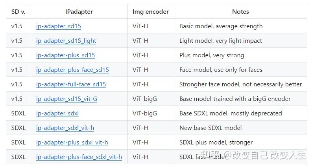This screenshot has width=314, height=168.
Task: Open the ip-adapter-full-face_sd15 link
Action: coord(71,84)
